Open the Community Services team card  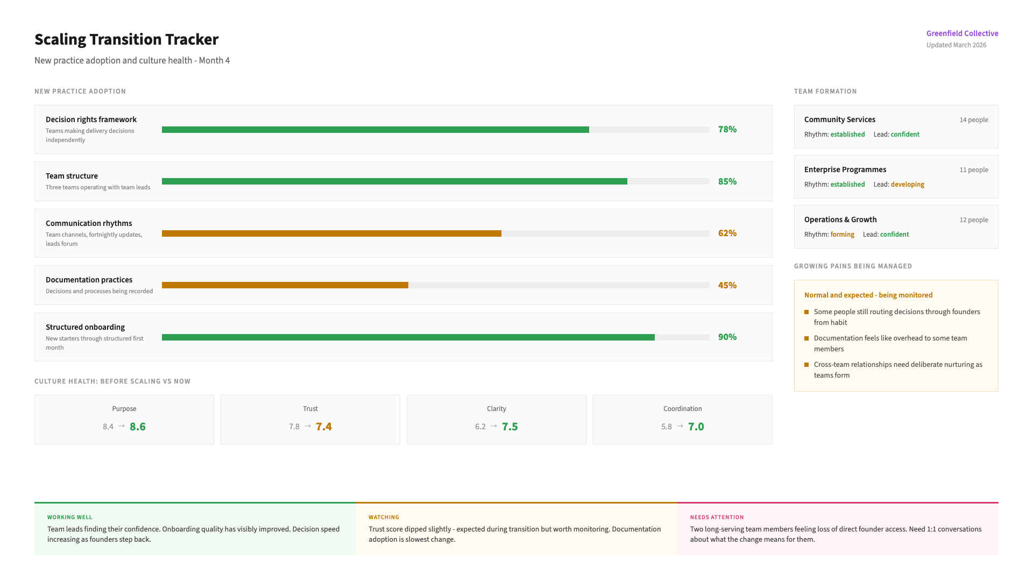896,126
